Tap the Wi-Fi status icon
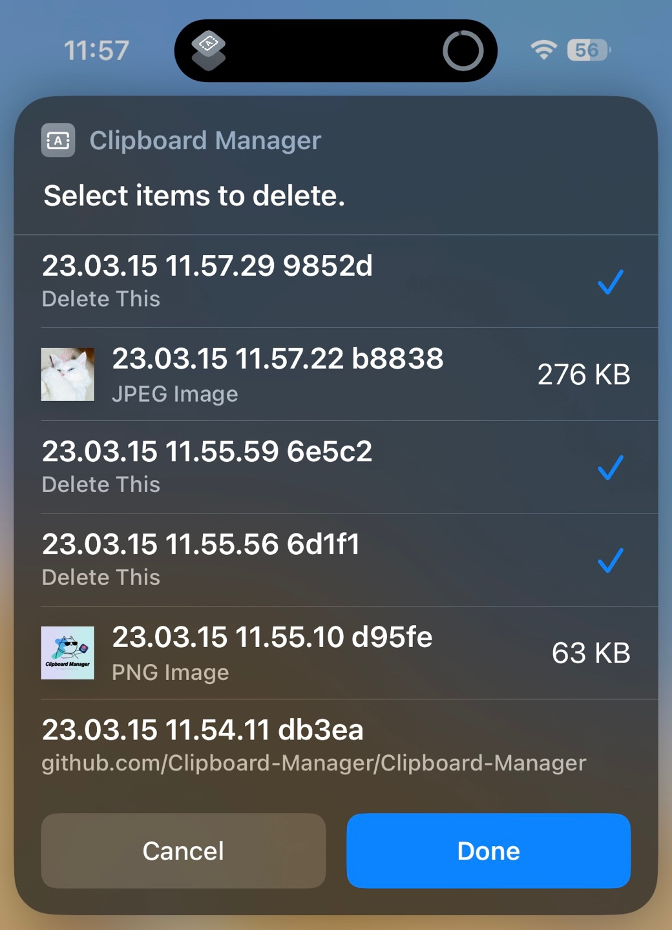Viewport: 672px width, 930px height. (x=545, y=50)
